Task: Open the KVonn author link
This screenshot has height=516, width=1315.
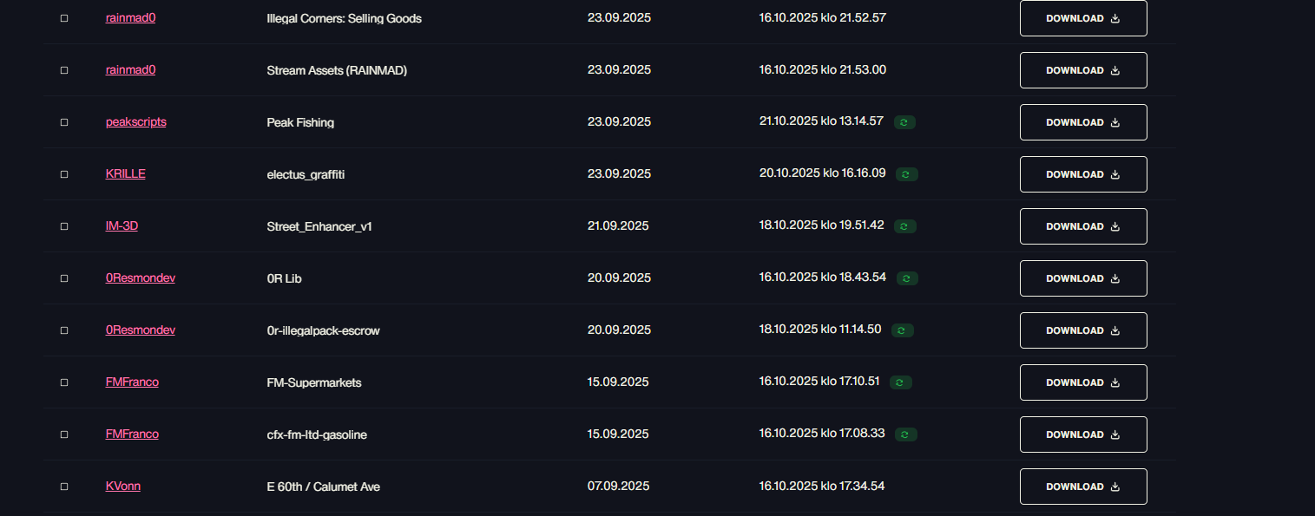Action: [x=123, y=486]
